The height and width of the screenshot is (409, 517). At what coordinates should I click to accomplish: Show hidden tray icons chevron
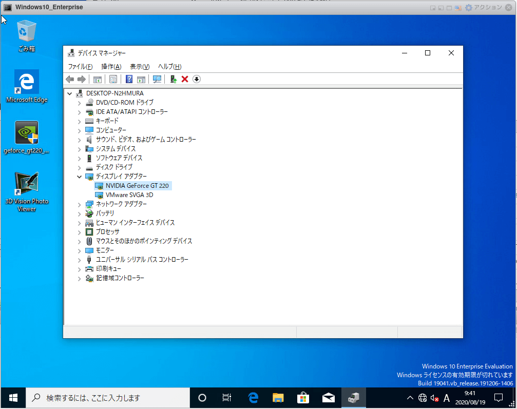coord(410,398)
